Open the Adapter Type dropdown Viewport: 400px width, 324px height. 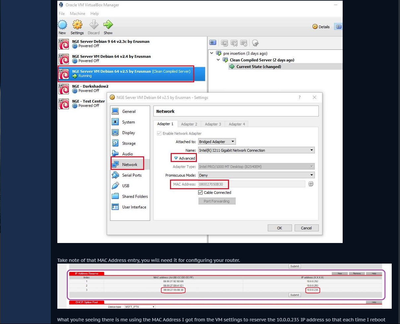[256, 167]
